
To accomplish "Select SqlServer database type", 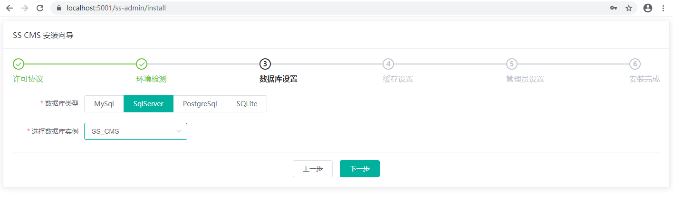I will point(148,104).
